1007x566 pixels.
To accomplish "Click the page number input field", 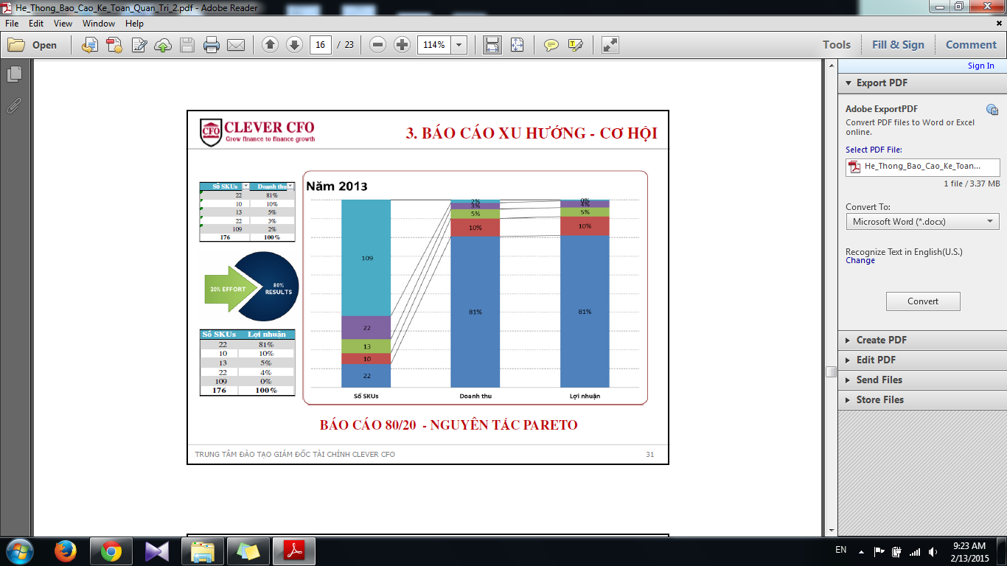I will coord(320,45).
